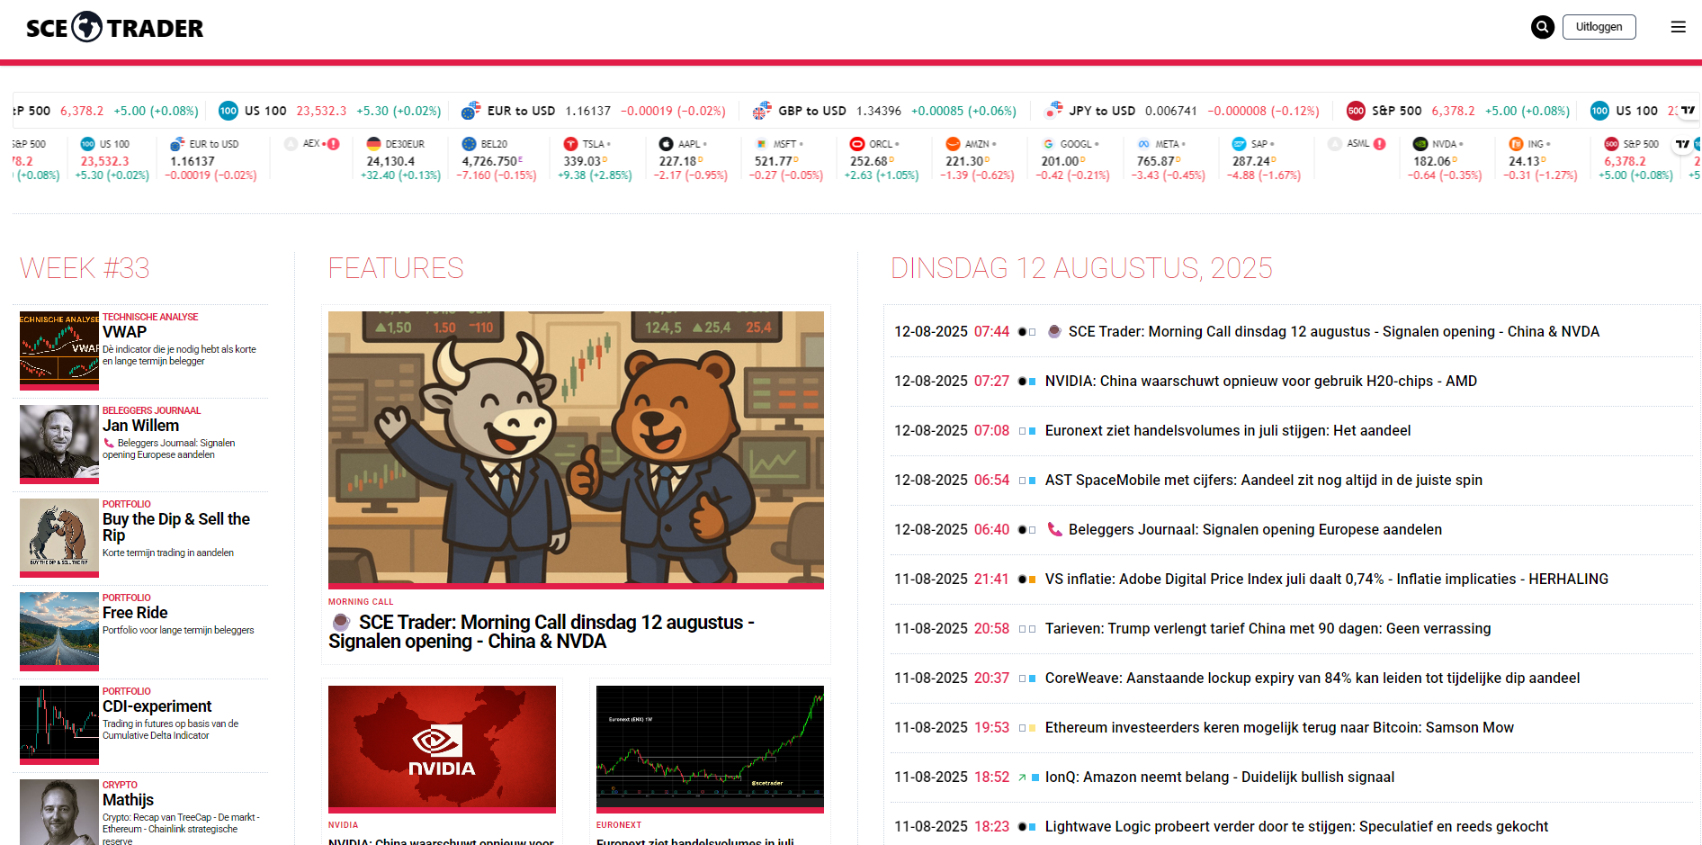Click the MORNING CALL category label

click(361, 602)
